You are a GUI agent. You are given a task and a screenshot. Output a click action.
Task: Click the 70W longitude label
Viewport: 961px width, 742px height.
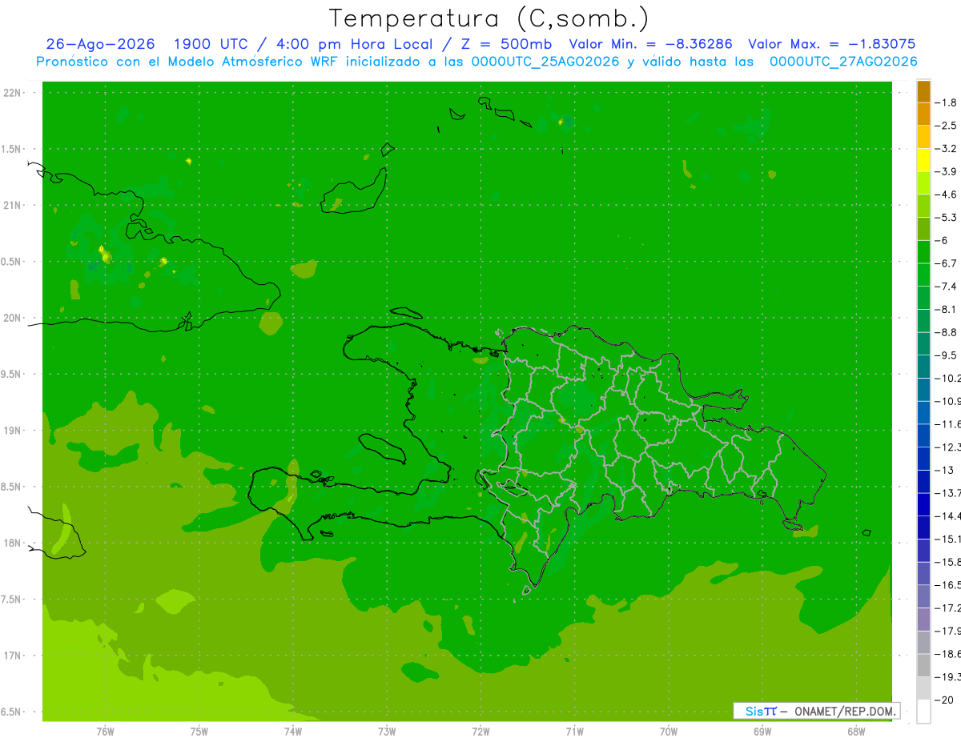[x=668, y=732]
